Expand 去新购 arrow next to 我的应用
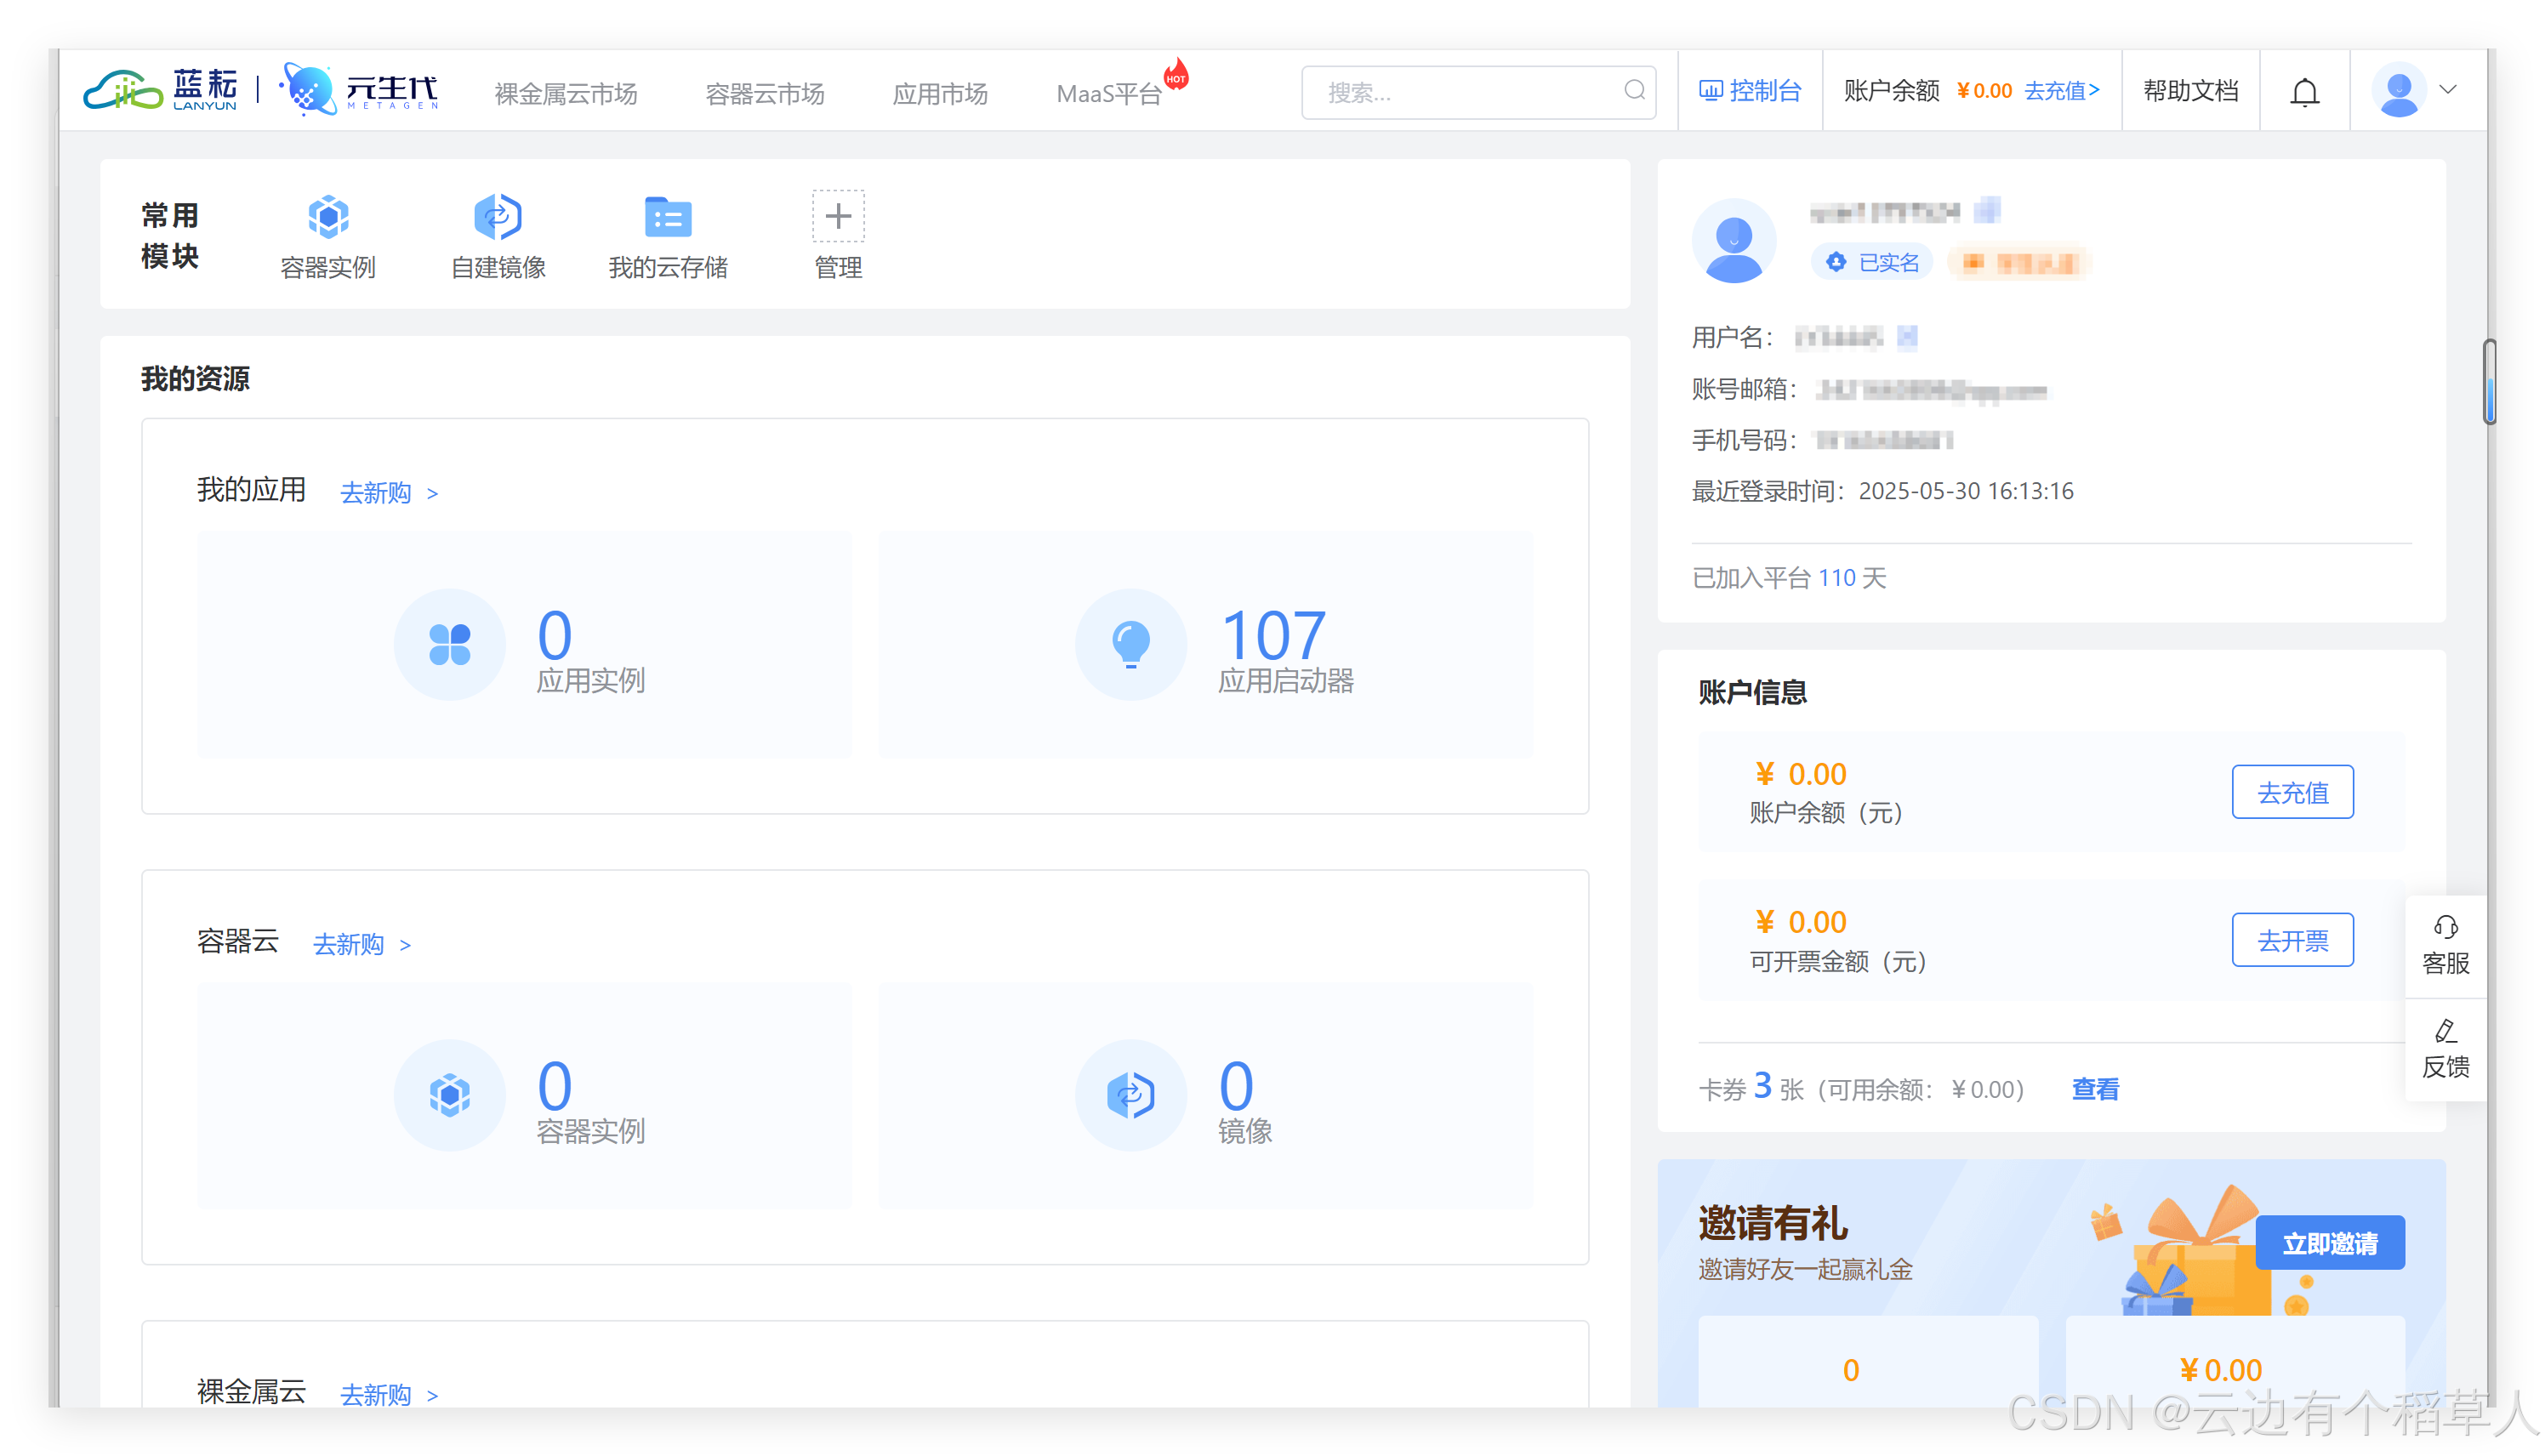The image size is (2545, 1456). (432, 494)
